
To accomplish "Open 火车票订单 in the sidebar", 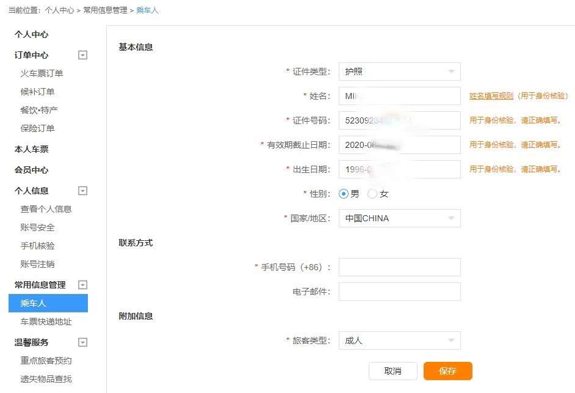I will [42, 73].
